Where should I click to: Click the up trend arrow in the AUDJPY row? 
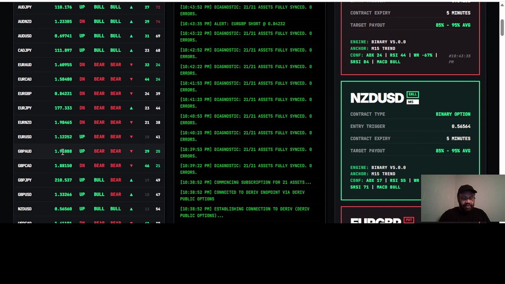pyautogui.click(x=131, y=7)
